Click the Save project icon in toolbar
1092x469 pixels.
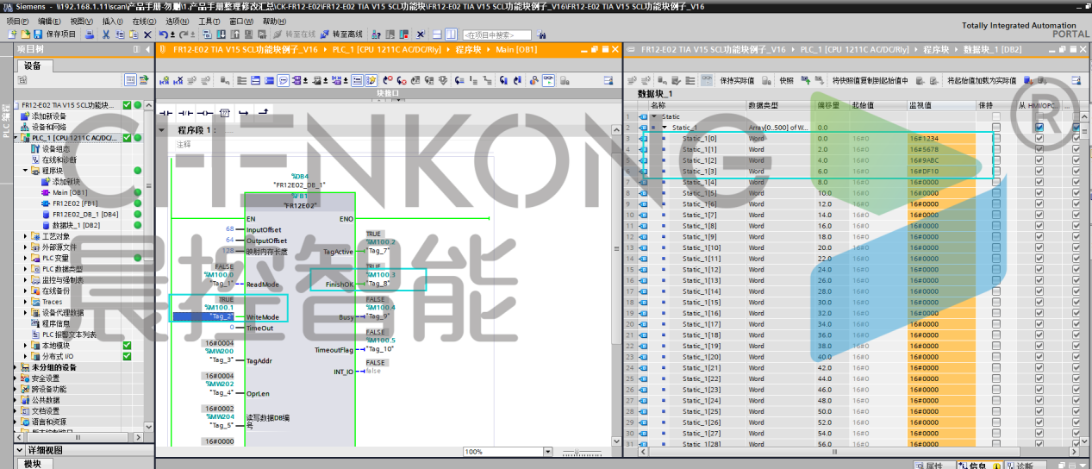point(40,34)
